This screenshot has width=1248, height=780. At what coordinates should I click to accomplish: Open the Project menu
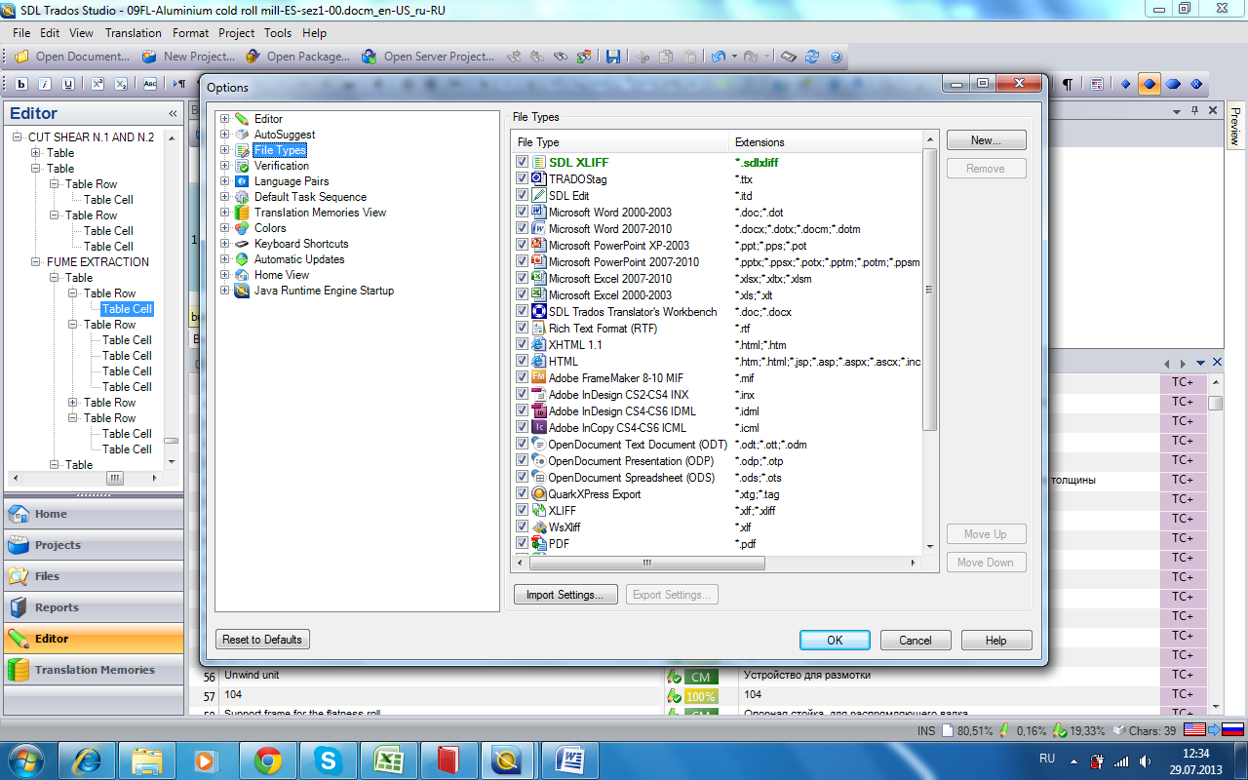[x=237, y=33]
